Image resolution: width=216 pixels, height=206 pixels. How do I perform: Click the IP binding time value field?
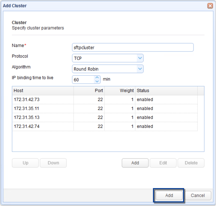pos(83,80)
